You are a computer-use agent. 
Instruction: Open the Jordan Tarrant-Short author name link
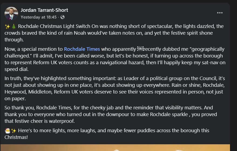(44, 10)
